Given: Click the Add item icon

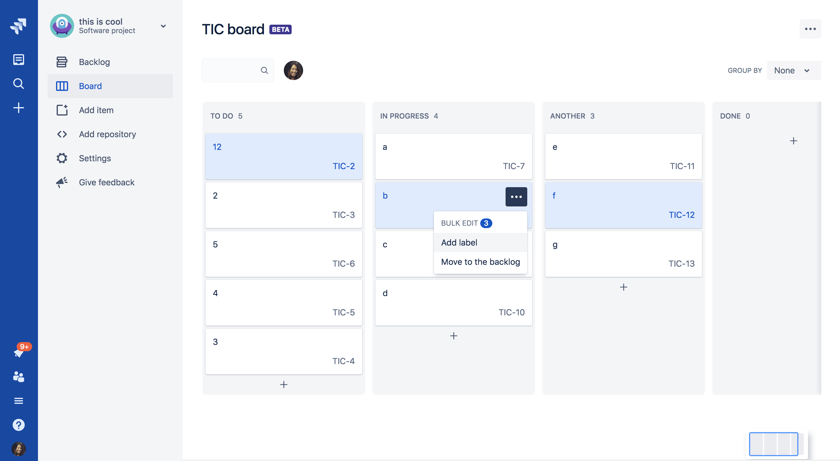Looking at the screenshot, I should point(61,110).
